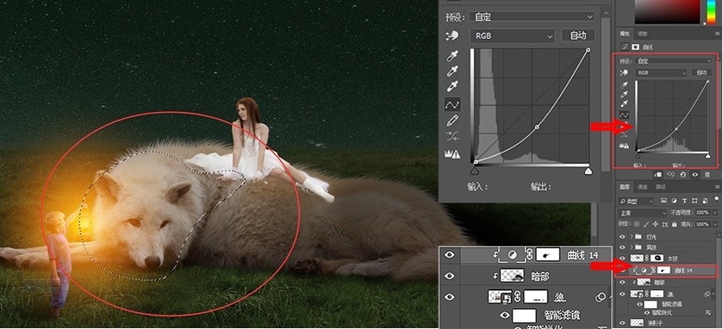Reset adjustment defaults in properties panel

click(682, 175)
